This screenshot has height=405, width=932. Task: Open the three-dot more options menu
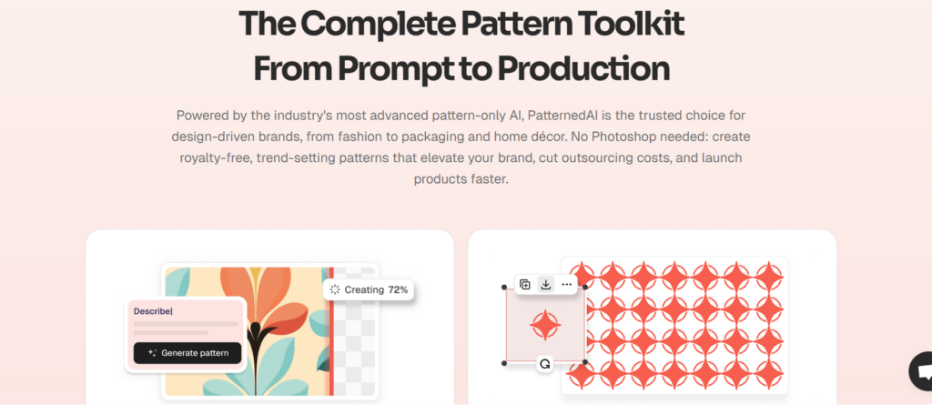pyautogui.click(x=566, y=284)
